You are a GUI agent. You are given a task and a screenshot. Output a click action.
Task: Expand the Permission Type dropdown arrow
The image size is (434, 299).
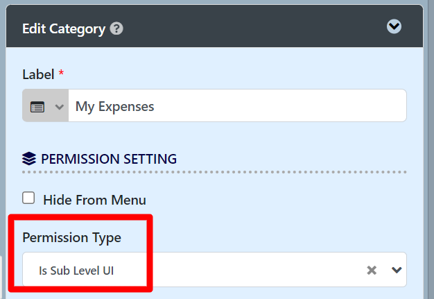point(397,270)
